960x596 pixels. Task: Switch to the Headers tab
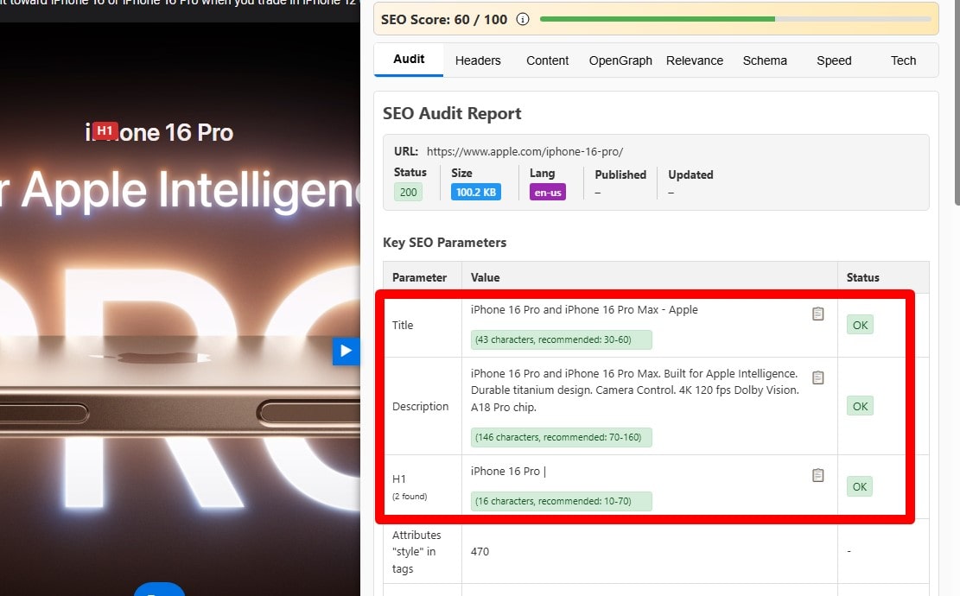pyautogui.click(x=478, y=60)
